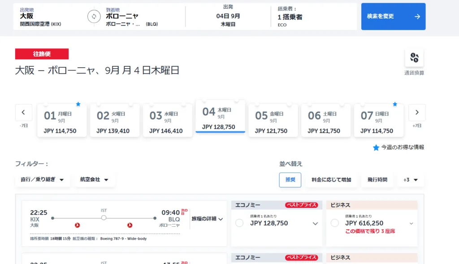
Task: Click IST stopover circle on flight route
Action: pyautogui.click(x=104, y=218)
